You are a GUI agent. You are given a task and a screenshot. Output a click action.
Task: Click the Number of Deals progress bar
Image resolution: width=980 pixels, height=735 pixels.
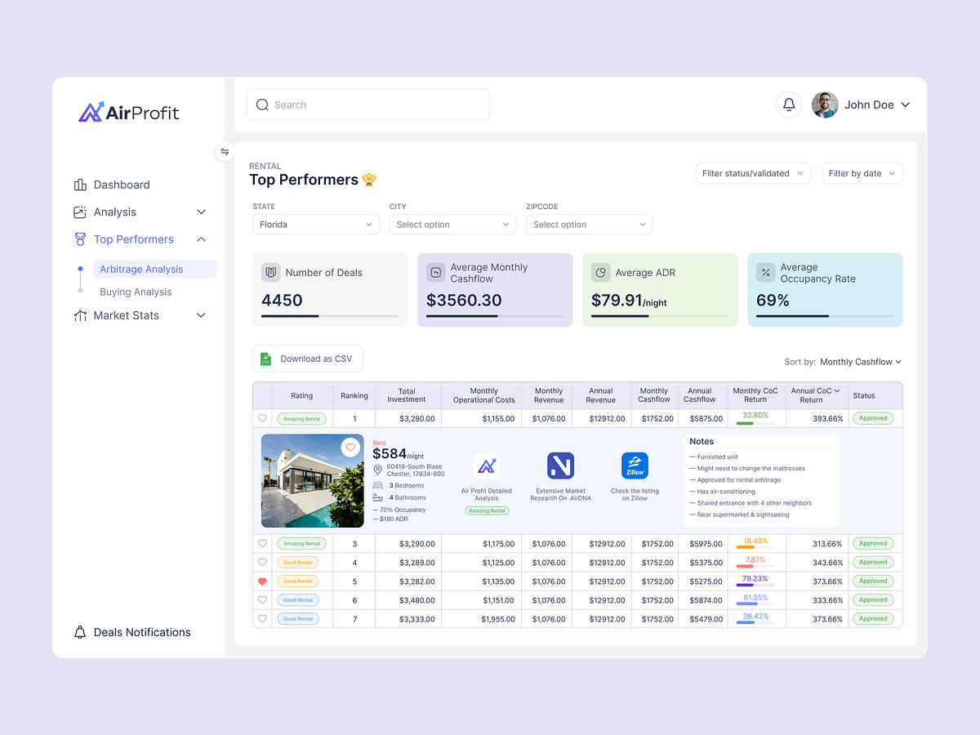(x=330, y=316)
